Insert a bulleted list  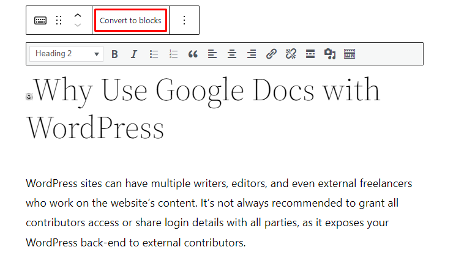click(x=154, y=54)
